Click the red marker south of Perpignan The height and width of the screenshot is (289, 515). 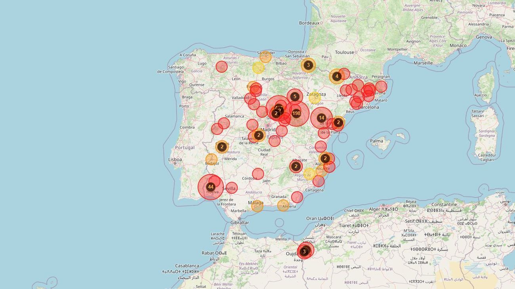pyautogui.click(x=381, y=87)
